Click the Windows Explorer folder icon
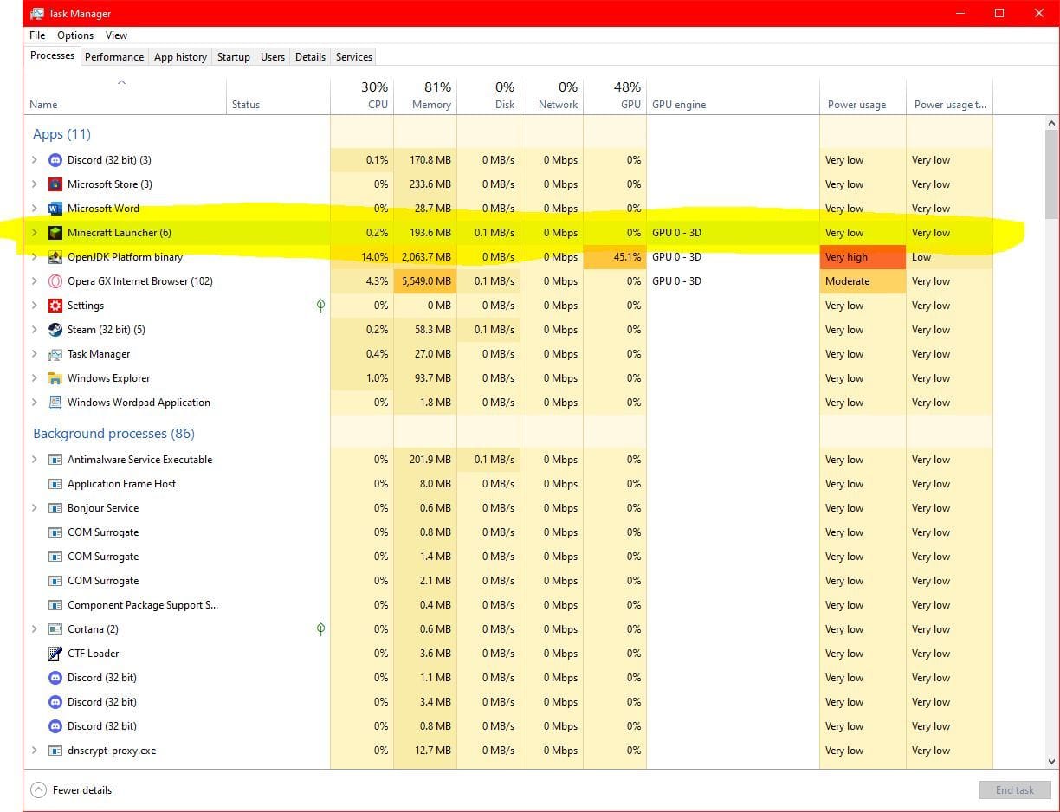The height and width of the screenshot is (812, 1060). tap(55, 378)
